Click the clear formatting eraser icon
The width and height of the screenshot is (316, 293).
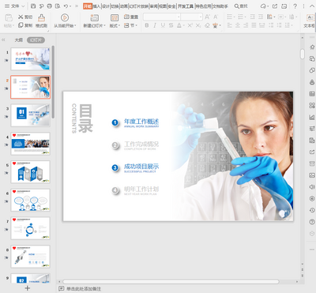(207, 25)
